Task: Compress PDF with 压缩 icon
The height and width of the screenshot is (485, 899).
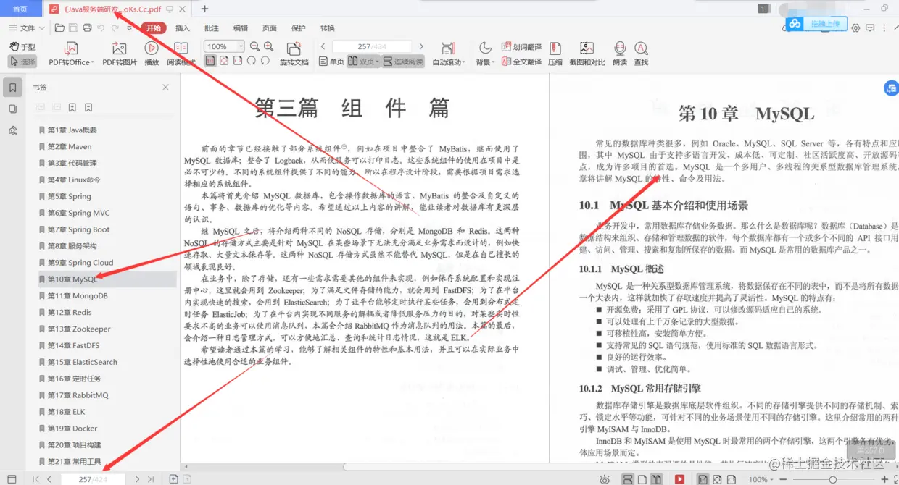Action: [x=555, y=54]
